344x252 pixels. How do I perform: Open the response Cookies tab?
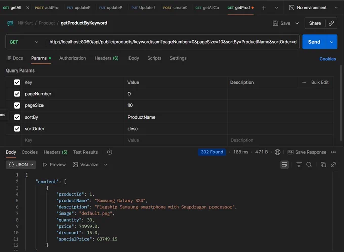pos(30,152)
